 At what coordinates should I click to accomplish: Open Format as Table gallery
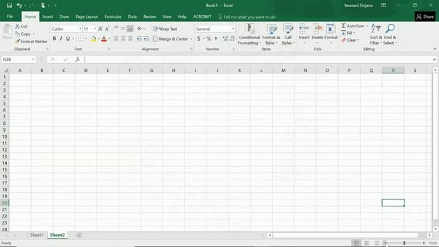[271, 34]
